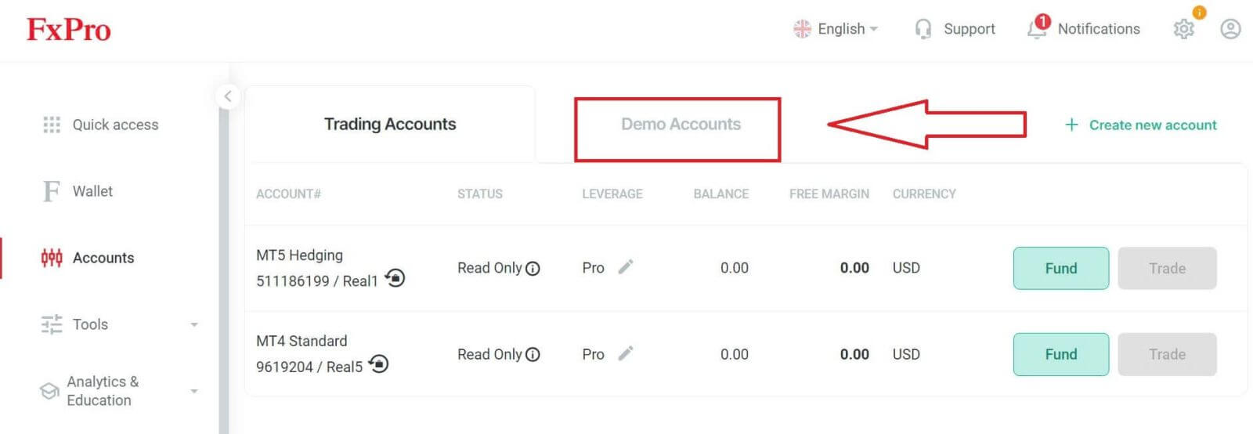Click the sidebar vertical scrollbar
Image resolution: width=1253 pixels, height=434 pixels.
click(x=224, y=259)
